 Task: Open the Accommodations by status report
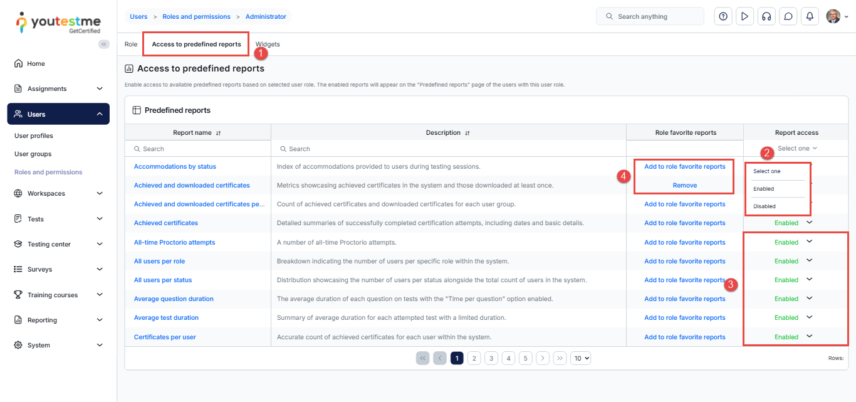(175, 167)
